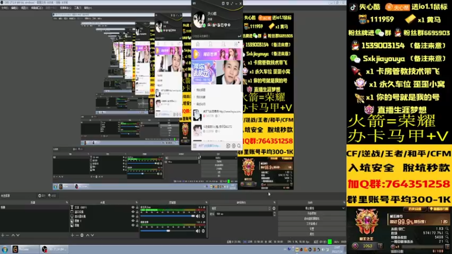Remove the selected scene with the minus icon

click(x=7, y=235)
